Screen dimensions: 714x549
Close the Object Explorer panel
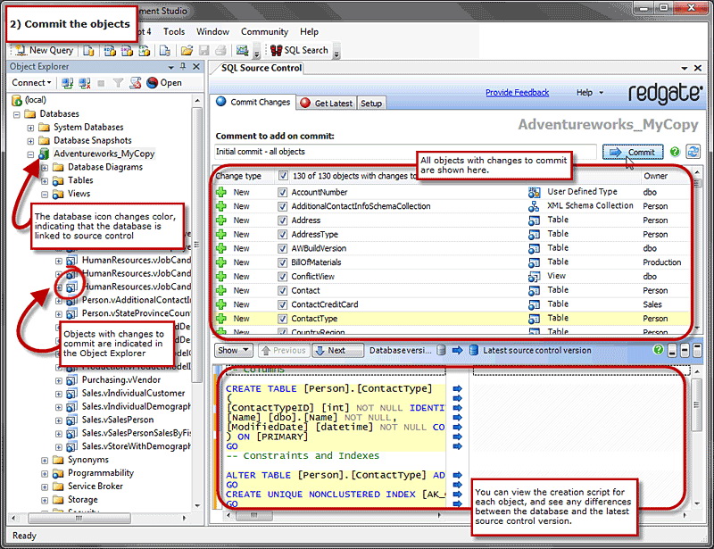pos(196,67)
